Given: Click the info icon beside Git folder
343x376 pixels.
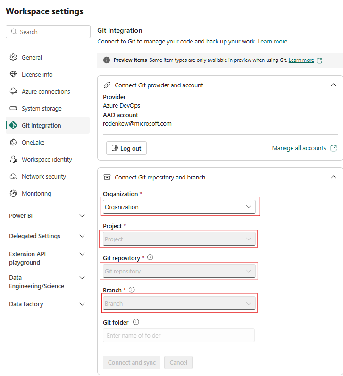Looking at the screenshot, I should pyautogui.click(x=136, y=322).
